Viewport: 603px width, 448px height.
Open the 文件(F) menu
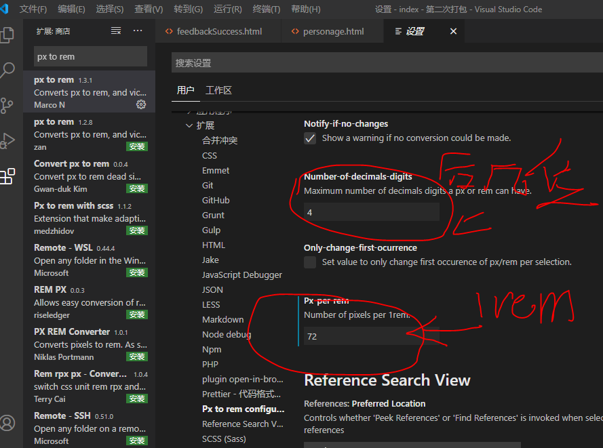33,9
